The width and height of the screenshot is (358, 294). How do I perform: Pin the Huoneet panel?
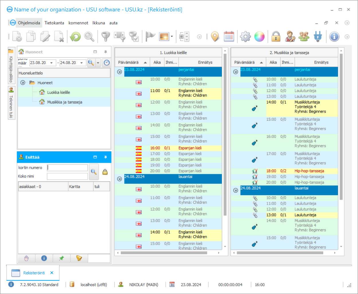tap(105, 52)
